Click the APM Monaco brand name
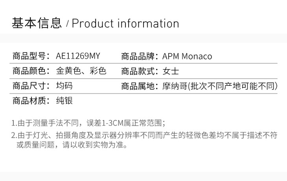287x181 pixels. tap(187, 56)
